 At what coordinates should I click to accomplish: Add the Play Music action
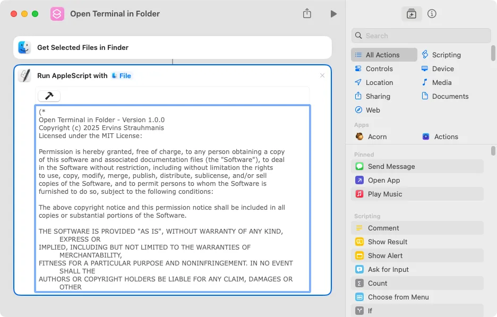(x=417, y=194)
